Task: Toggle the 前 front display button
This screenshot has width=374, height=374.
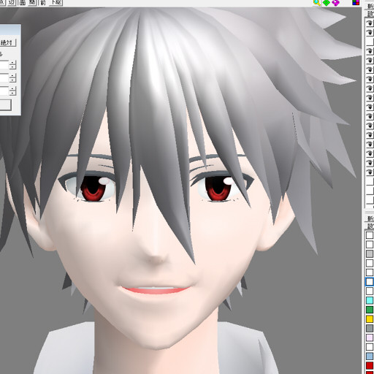Action: [43, 2]
